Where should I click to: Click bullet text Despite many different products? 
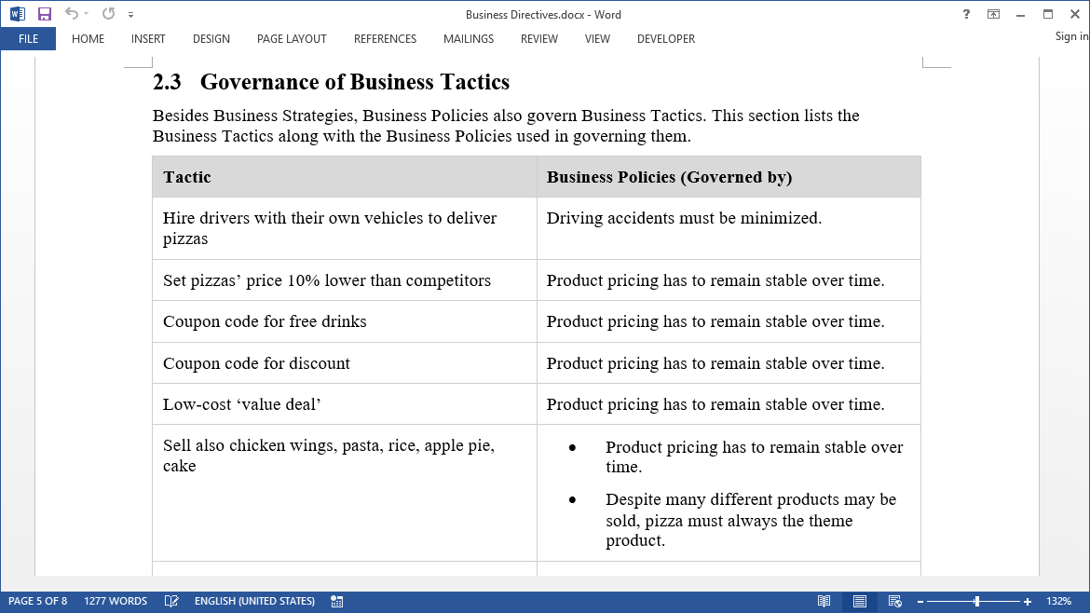[752, 520]
